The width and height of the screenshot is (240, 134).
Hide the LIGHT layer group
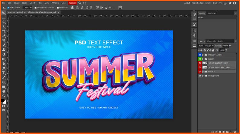point(200,59)
